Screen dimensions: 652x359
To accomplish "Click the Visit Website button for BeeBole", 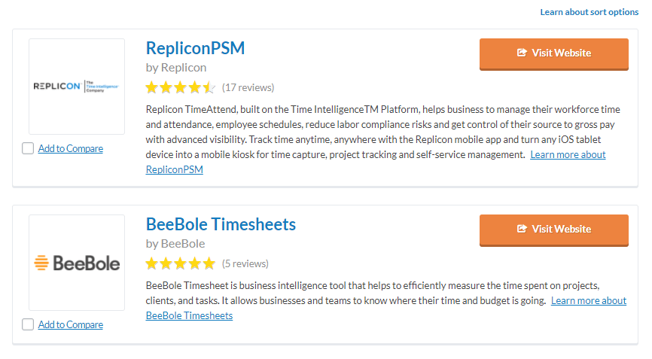I will pos(554,230).
